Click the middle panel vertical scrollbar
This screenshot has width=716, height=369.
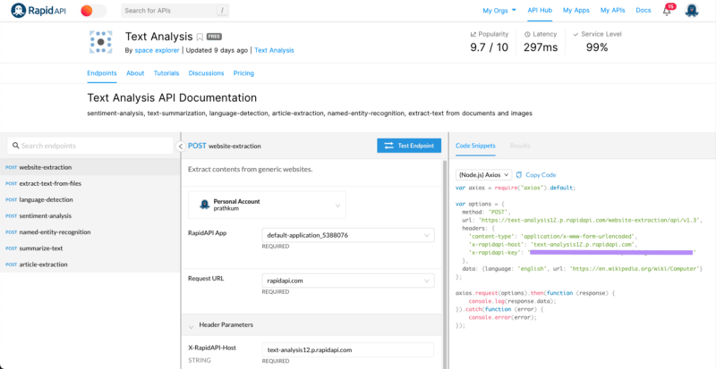click(x=445, y=264)
